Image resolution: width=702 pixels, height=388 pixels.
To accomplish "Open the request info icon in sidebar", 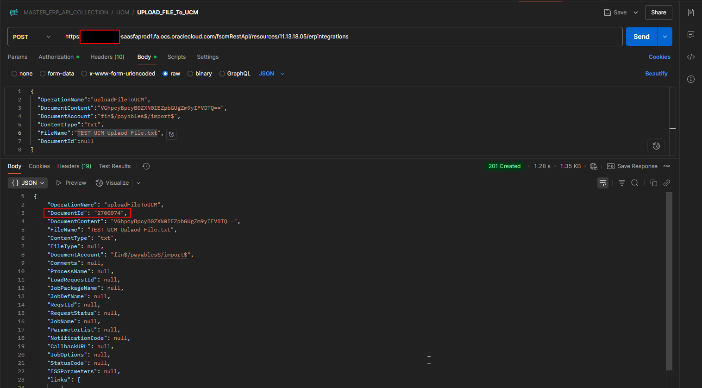I will (x=691, y=79).
